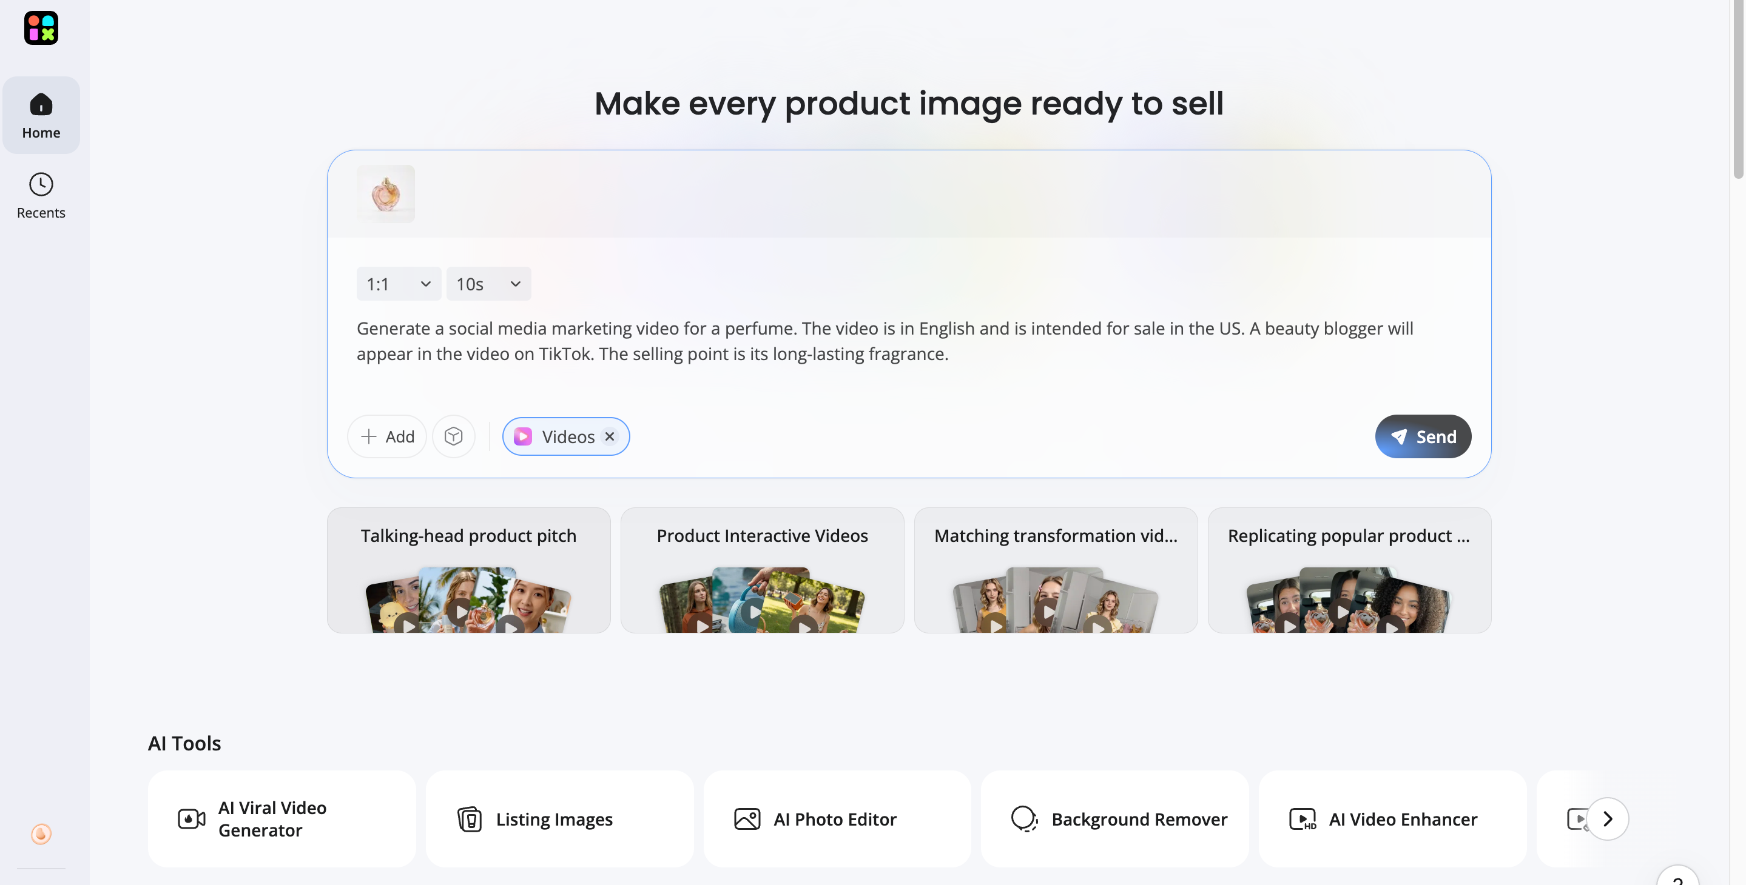The height and width of the screenshot is (885, 1746).
Task: Click the next arrow in AI Tools carousel
Action: tap(1607, 819)
